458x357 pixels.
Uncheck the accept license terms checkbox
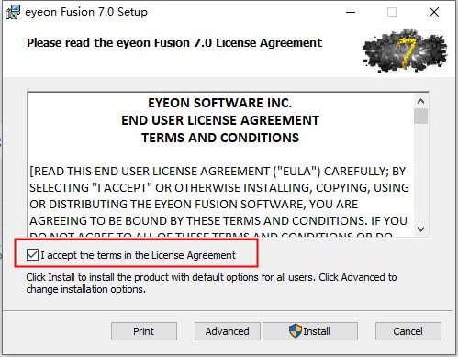[x=32, y=255]
